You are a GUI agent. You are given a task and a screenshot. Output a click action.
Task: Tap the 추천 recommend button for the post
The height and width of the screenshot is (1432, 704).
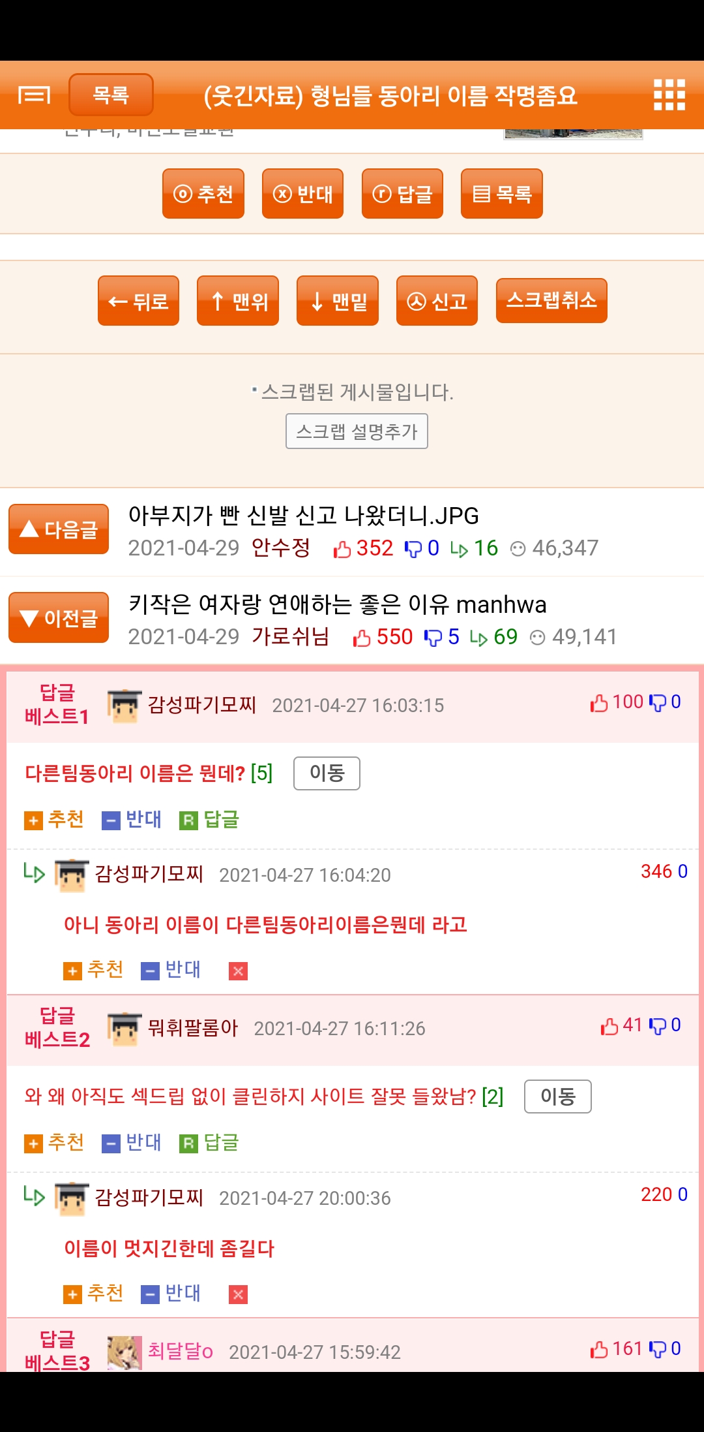click(x=203, y=194)
